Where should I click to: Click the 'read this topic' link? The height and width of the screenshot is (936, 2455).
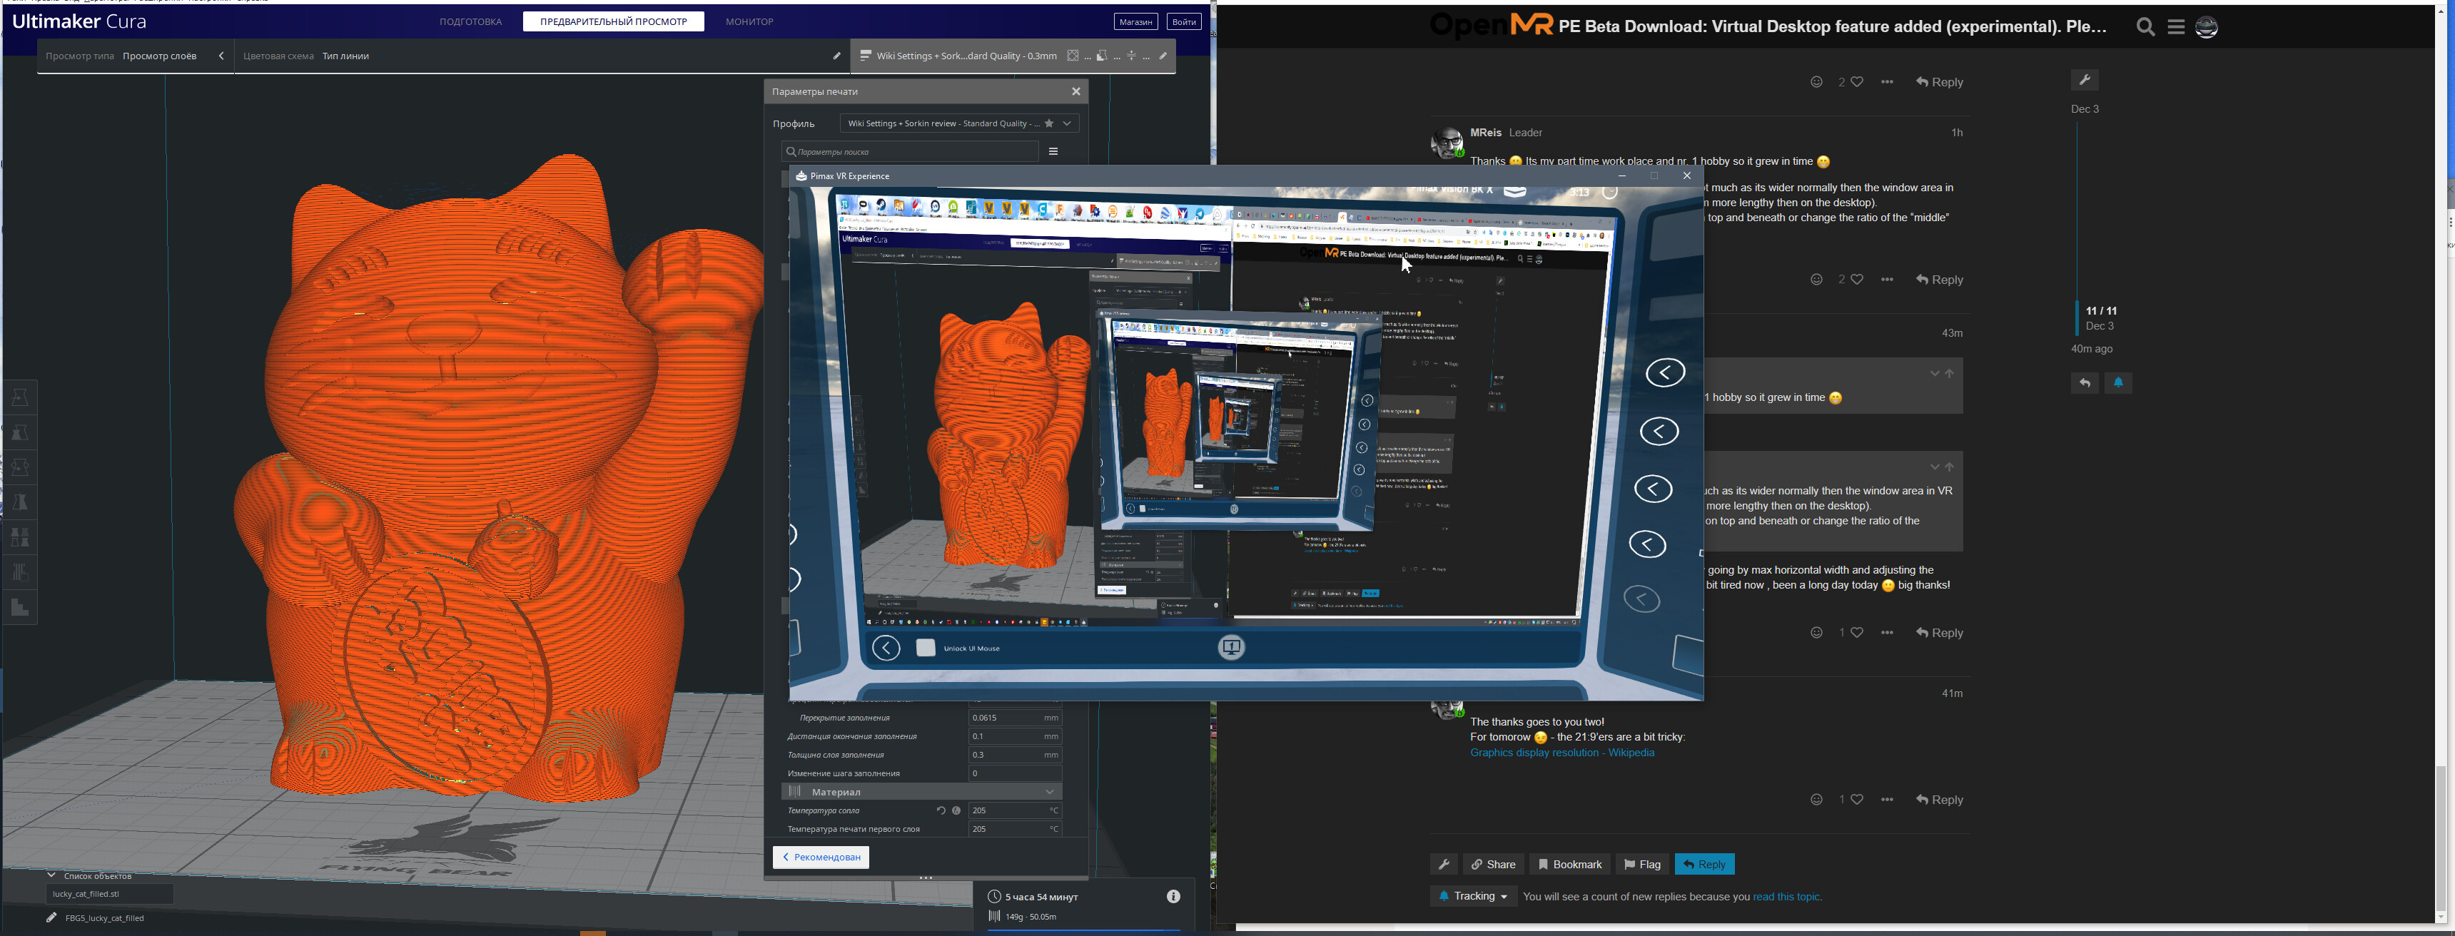pyautogui.click(x=1786, y=897)
